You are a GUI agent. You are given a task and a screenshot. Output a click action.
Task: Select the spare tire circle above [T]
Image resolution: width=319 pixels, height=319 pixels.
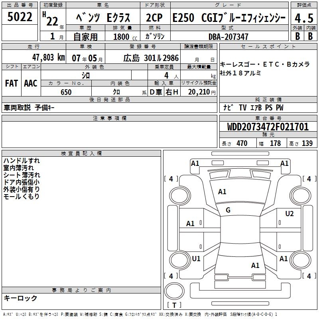[x=174, y=291]
